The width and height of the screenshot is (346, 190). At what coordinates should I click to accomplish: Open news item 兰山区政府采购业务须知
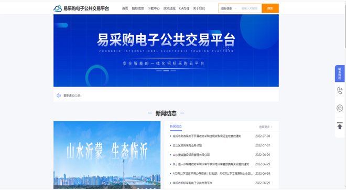pyautogui.click(x=187, y=145)
